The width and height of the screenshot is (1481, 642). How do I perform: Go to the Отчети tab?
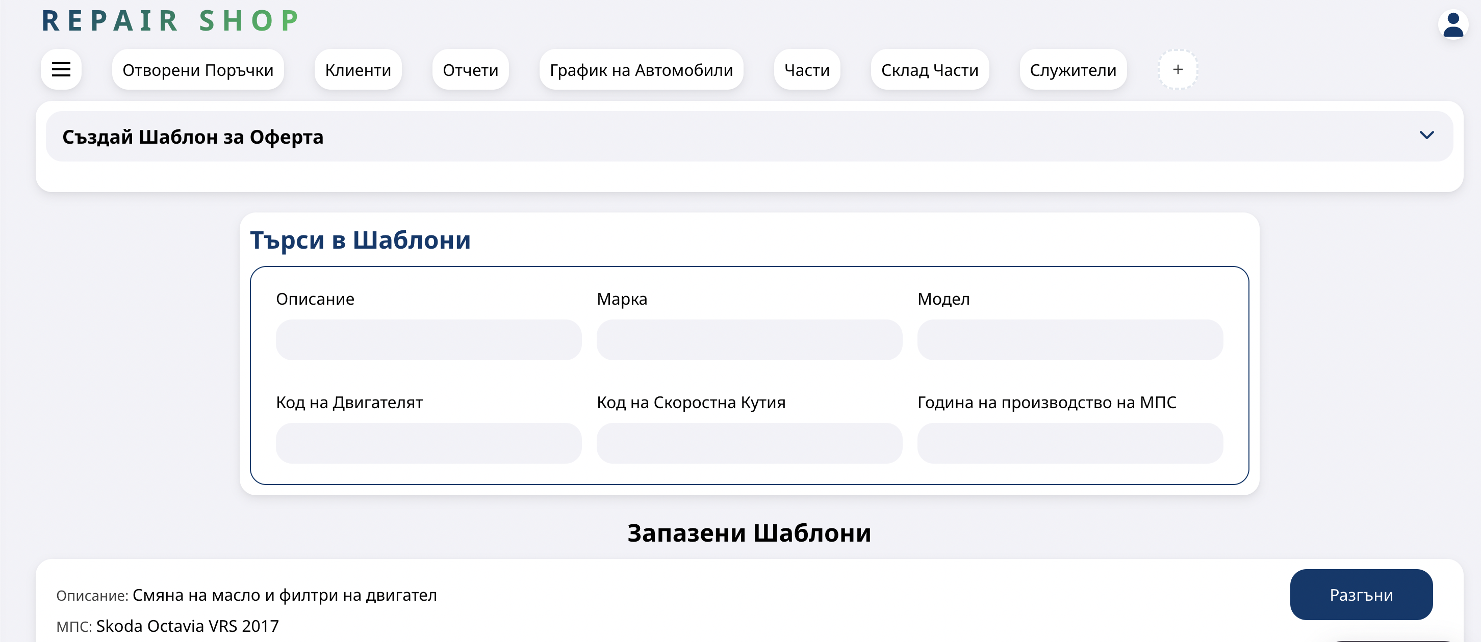click(470, 69)
